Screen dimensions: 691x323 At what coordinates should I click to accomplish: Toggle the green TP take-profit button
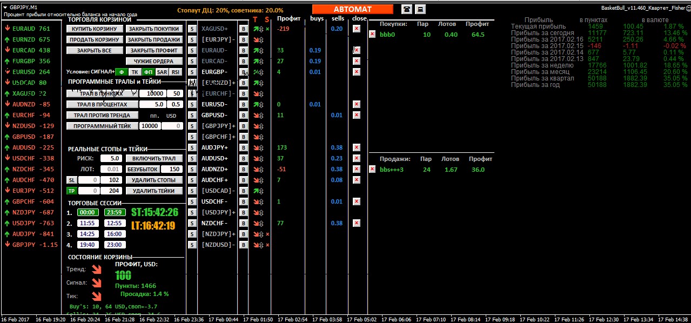click(71, 191)
